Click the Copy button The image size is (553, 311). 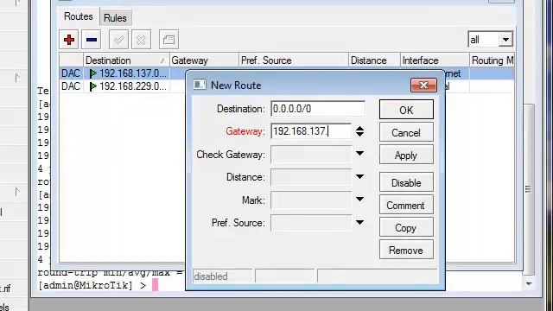pyautogui.click(x=406, y=228)
